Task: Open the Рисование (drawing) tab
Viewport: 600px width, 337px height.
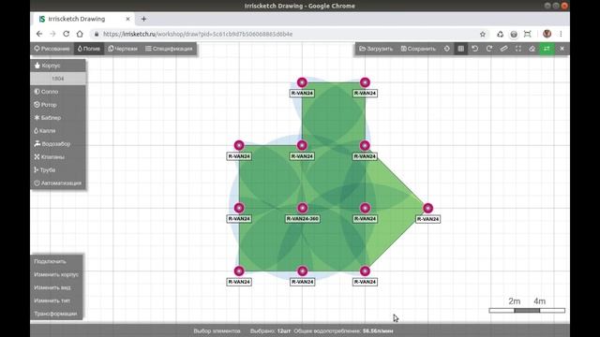Action: tap(52, 49)
